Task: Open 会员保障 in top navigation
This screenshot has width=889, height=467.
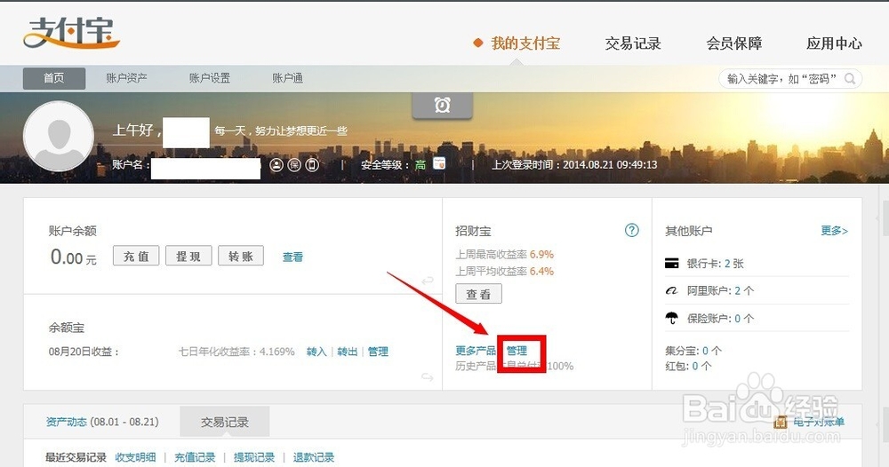Action: (x=733, y=43)
